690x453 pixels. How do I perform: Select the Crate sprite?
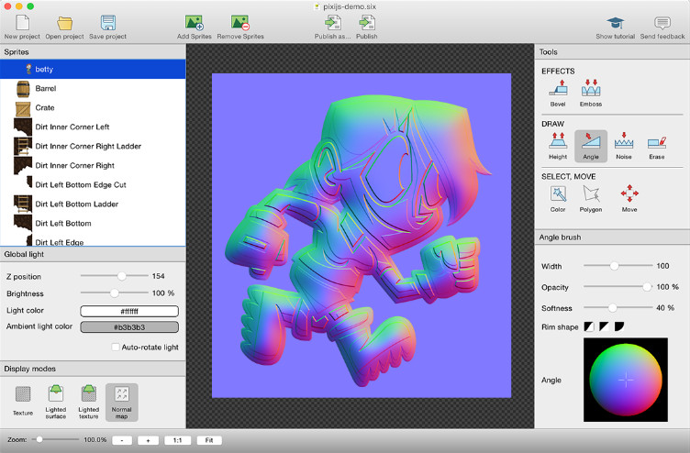(x=93, y=108)
